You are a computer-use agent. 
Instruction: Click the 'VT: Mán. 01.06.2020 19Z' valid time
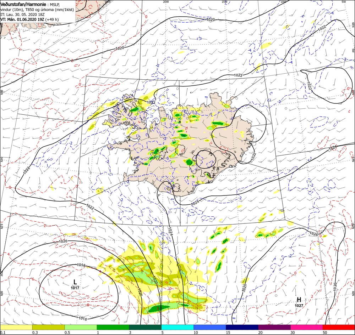[22, 19]
